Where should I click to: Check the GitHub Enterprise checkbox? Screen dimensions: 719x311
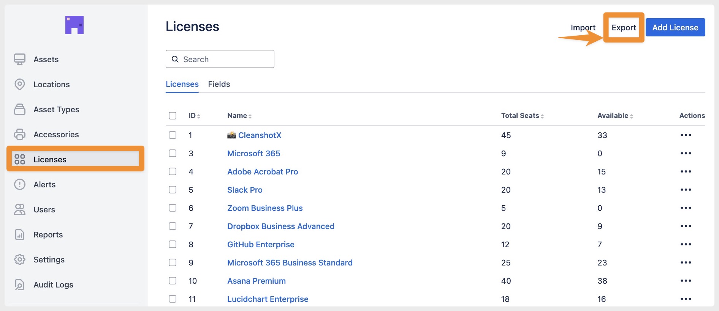point(173,244)
